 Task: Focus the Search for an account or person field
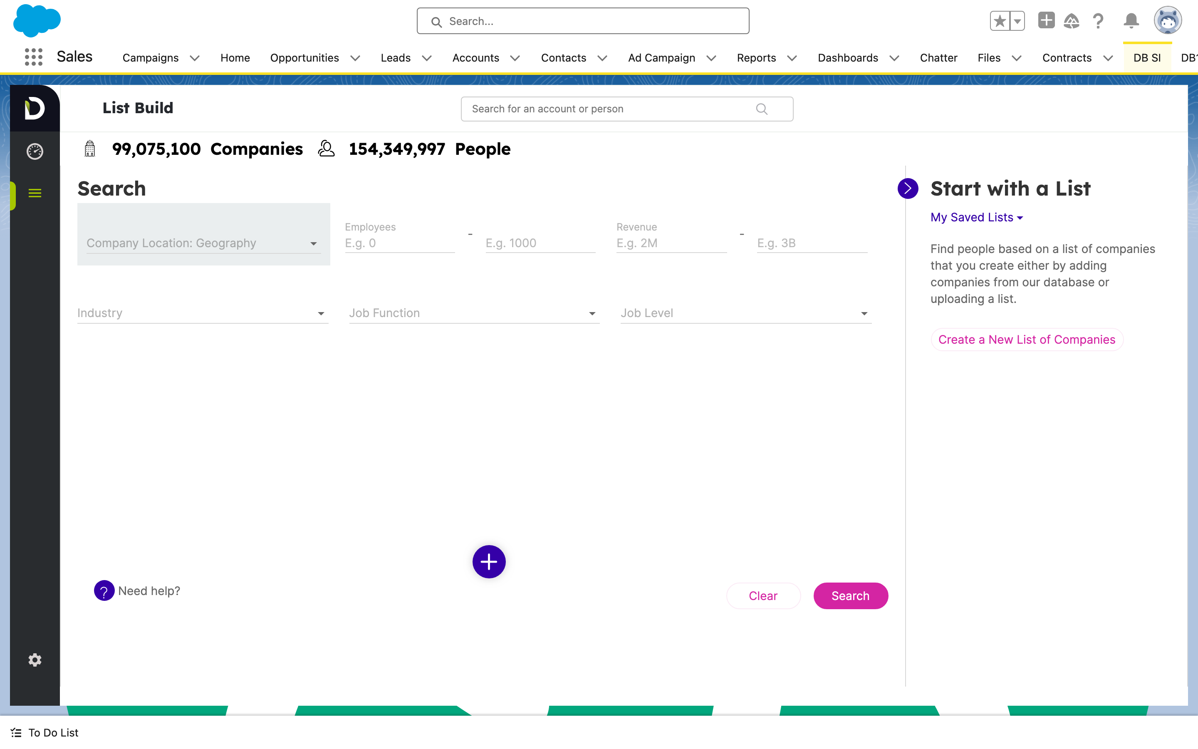point(627,109)
